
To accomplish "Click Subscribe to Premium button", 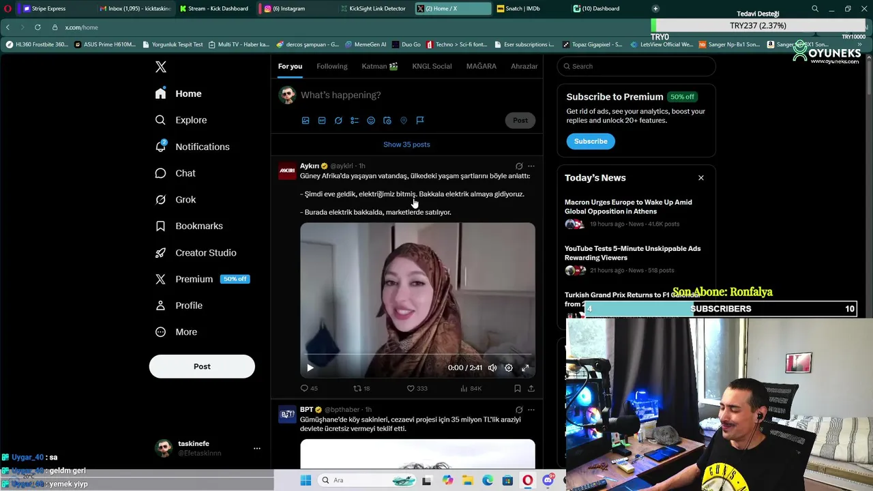I will (x=591, y=141).
